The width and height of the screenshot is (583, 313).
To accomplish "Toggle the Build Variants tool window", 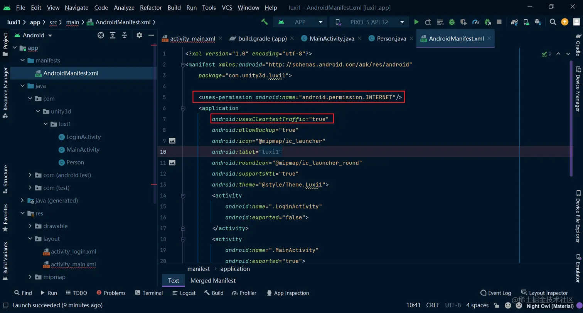I will tap(5, 261).
